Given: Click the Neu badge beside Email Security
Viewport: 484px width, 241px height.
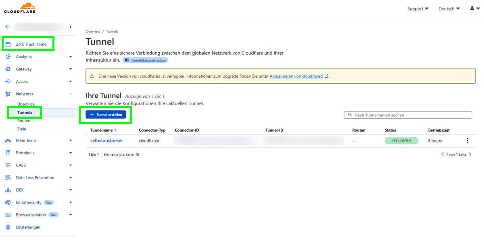Looking at the screenshot, I should pyautogui.click(x=49, y=202).
